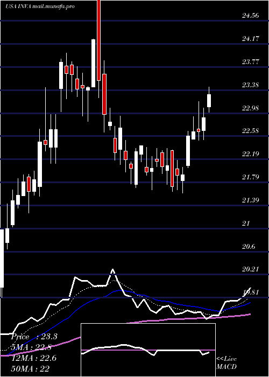Viewport: 269px width, 377px height.
Task: Select the 21.39 price axis label
Action: tap(250, 200)
